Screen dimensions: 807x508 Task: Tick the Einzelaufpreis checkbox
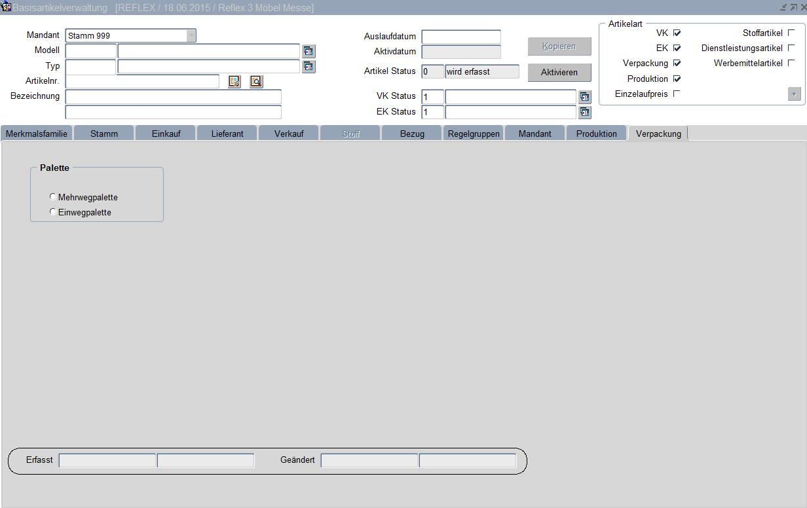click(677, 94)
